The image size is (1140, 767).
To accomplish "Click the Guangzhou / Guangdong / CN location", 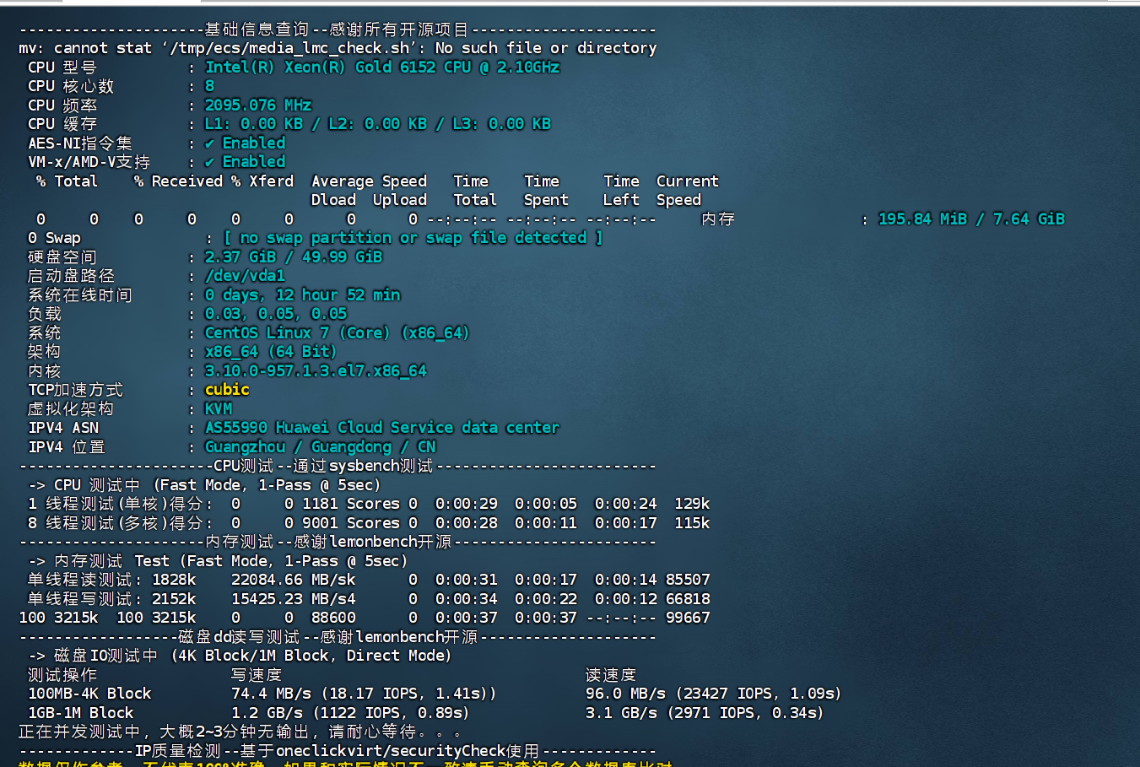I will pos(320,447).
